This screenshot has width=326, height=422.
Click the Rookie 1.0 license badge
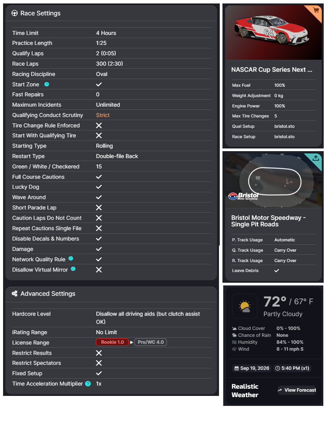coord(112,342)
